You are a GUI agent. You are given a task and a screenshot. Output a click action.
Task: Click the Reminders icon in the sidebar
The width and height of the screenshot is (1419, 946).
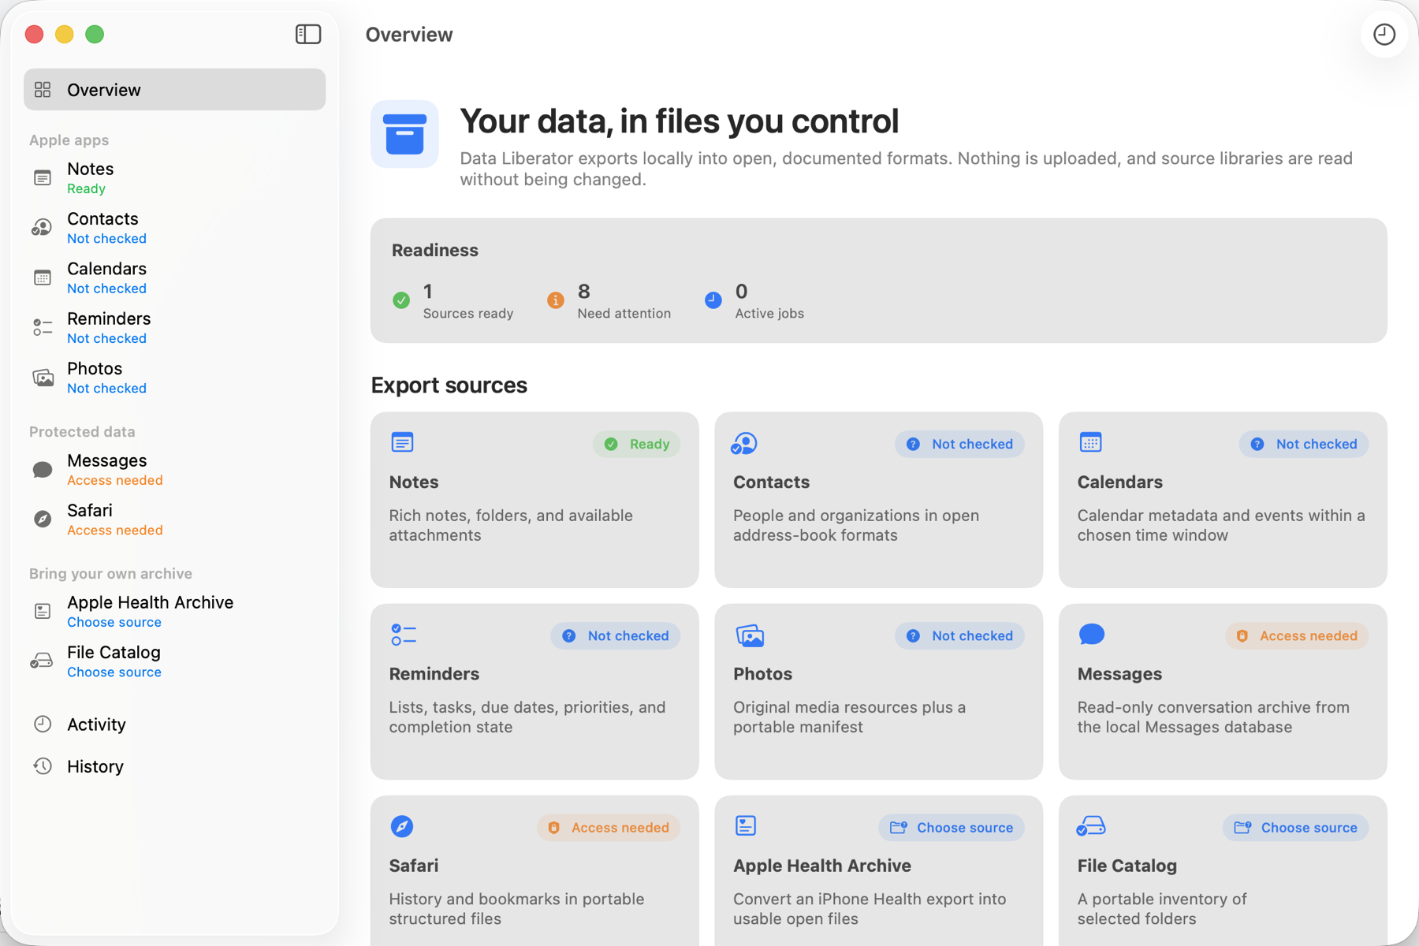(x=43, y=327)
